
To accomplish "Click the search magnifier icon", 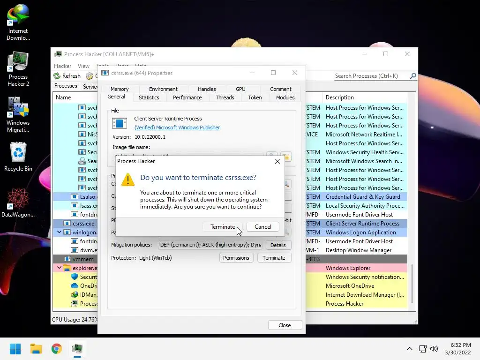I will click(413, 75).
